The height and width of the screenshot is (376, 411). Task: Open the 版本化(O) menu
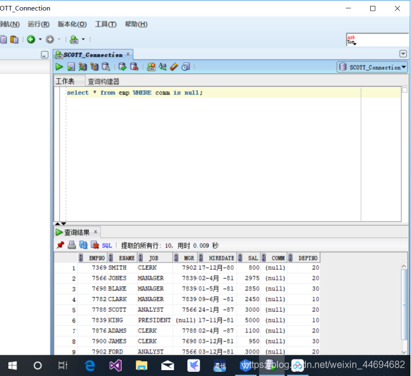click(x=72, y=24)
